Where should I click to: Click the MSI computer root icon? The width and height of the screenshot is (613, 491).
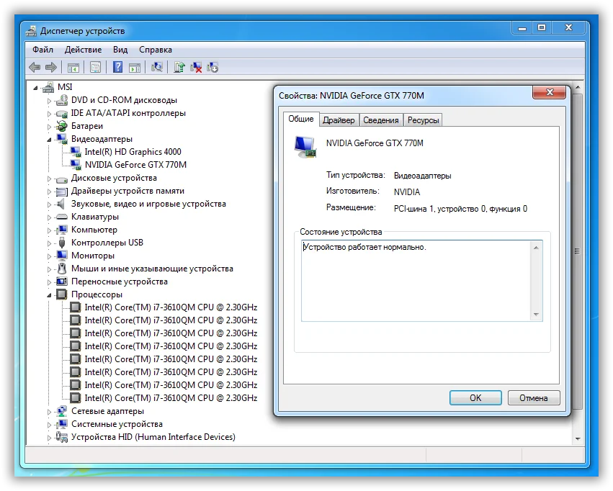48,87
